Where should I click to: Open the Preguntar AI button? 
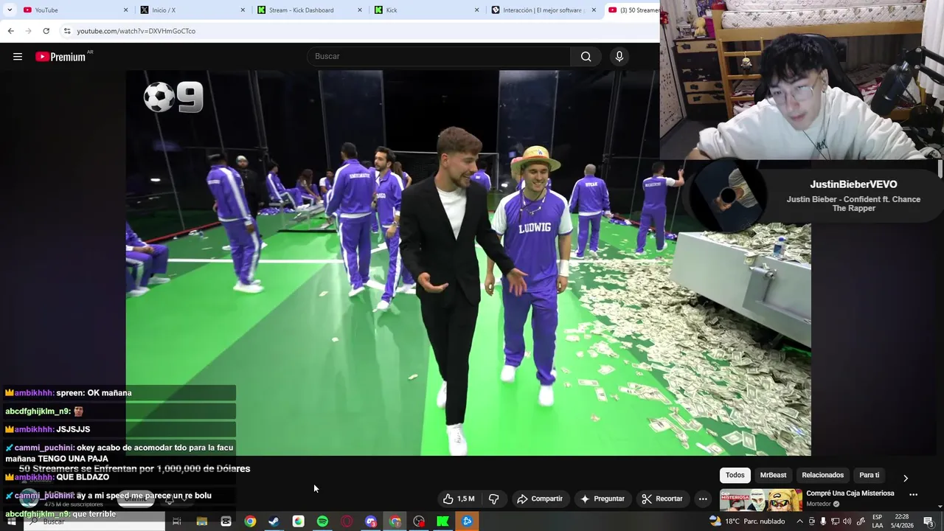pos(603,499)
